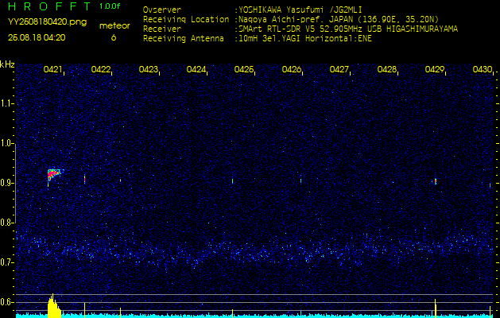Click the 0429 time marker
The image size is (500, 318).
[435, 69]
